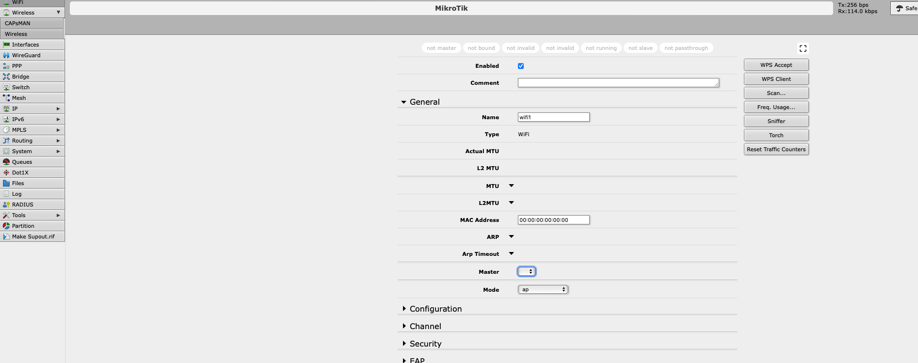This screenshot has height=363, width=918.
Task: Expand the Security section
Action: (x=404, y=344)
